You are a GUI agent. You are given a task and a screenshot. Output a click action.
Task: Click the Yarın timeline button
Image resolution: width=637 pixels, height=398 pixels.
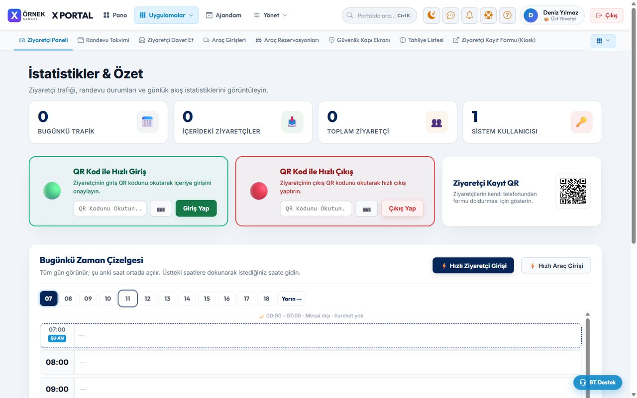[x=292, y=298]
